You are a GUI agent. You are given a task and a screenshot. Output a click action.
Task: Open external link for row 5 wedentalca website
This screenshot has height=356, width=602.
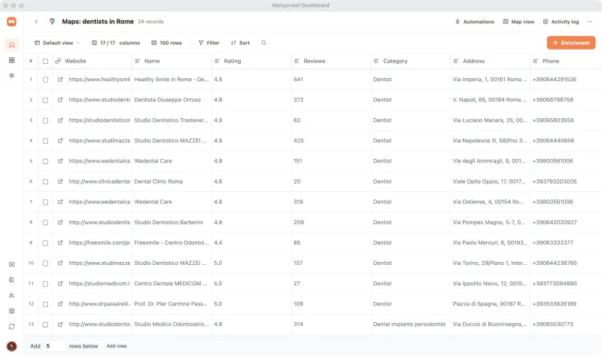(x=60, y=161)
